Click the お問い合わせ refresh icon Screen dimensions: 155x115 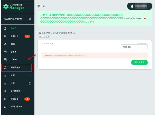click(5, 107)
